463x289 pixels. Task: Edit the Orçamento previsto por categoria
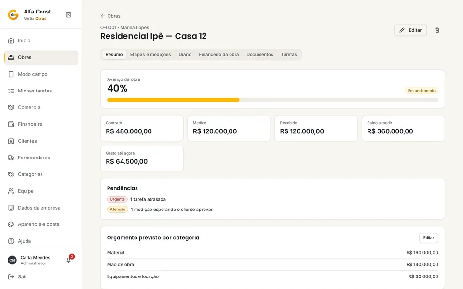click(x=428, y=238)
